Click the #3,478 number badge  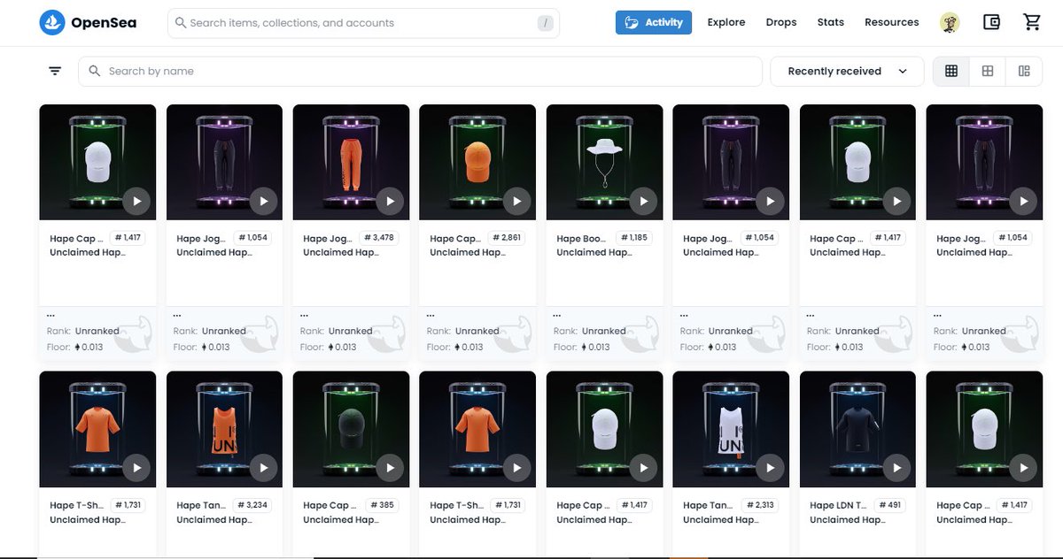(381, 238)
